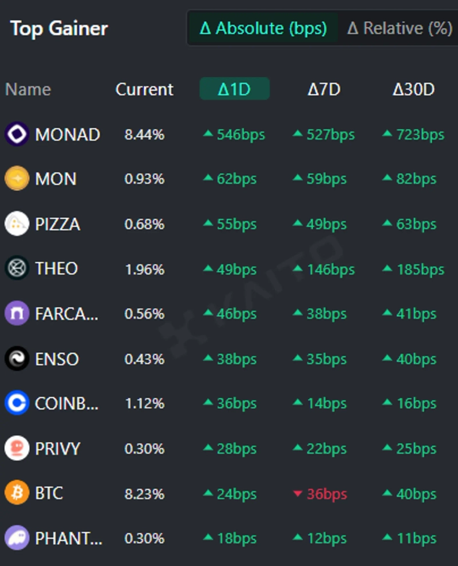Image resolution: width=458 pixels, height=566 pixels.
Task: Select the Δ30D column tab
Action: 413,89
